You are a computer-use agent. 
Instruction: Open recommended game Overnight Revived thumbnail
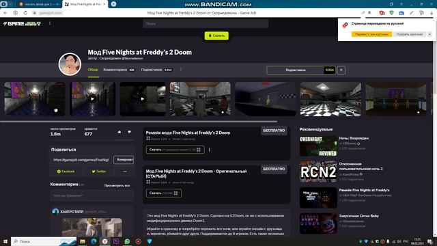[x=318, y=146]
